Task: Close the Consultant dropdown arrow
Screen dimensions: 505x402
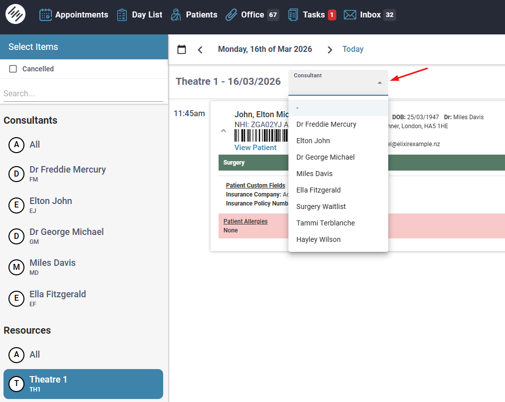Action: [380, 83]
